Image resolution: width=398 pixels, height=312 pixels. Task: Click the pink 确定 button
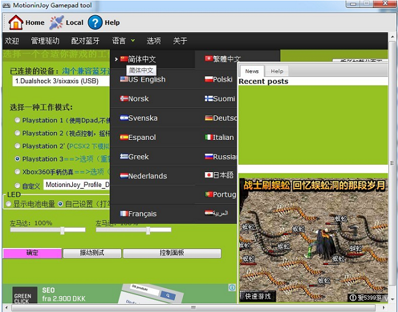32,253
